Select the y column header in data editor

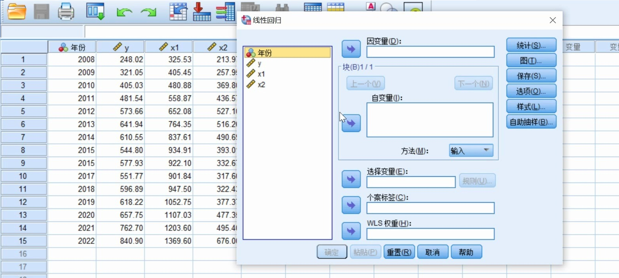pyautogui.click(x=120, y=47)
